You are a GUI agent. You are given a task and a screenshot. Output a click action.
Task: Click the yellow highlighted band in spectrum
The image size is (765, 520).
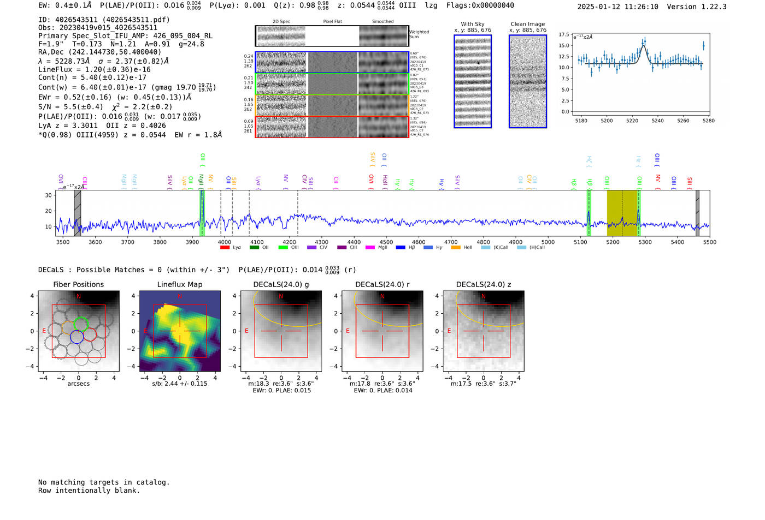click(622, 213)
